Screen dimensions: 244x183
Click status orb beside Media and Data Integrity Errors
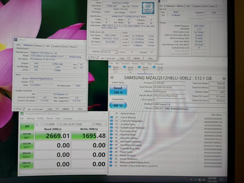point(111,162)
